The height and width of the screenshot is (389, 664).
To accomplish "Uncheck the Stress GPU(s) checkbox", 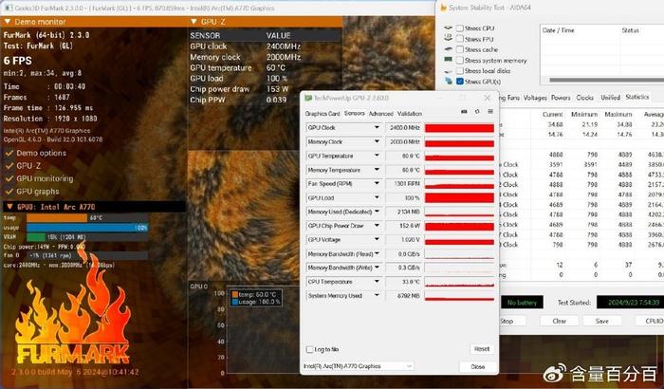I will pyautogui.click(x=459, y=82).
